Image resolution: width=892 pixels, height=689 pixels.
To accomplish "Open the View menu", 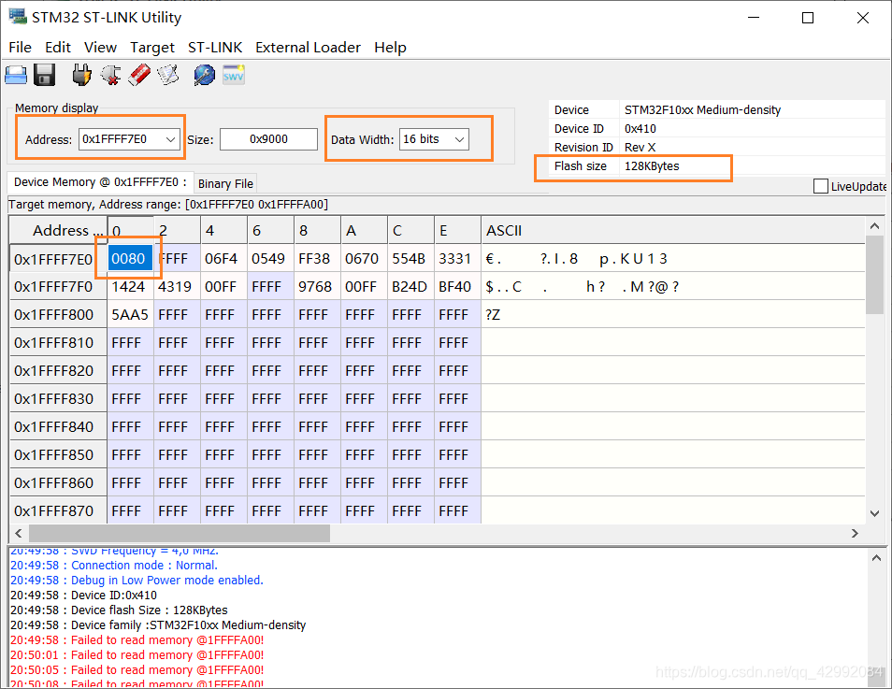I will pyautogui.click(x=101, y=48).
